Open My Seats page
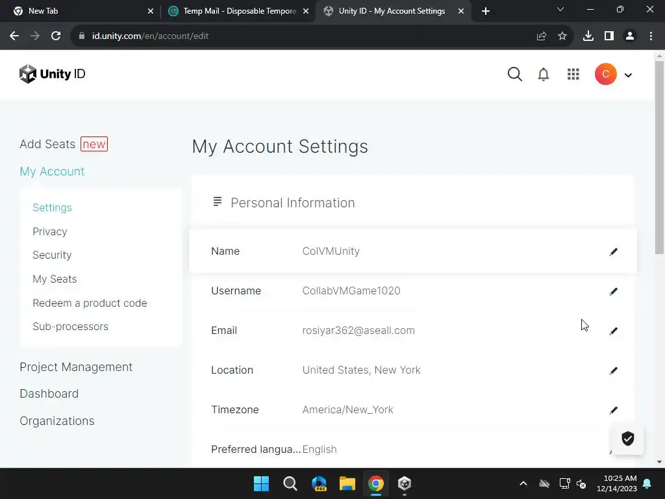Screen dimensions: 665x499 tap(55, 279)
